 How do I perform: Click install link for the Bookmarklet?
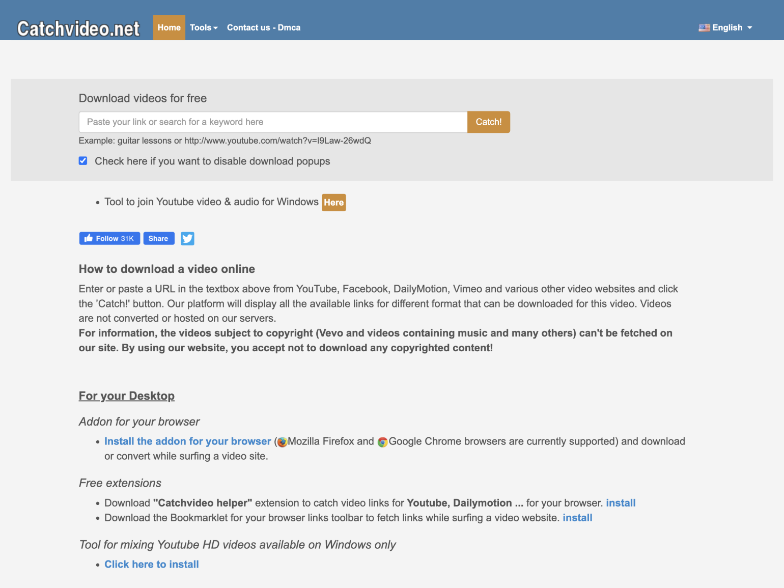click(577, 518)
